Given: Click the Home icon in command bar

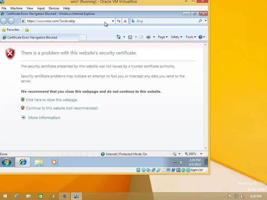Looking at the screenshot, I should point(119,37).
